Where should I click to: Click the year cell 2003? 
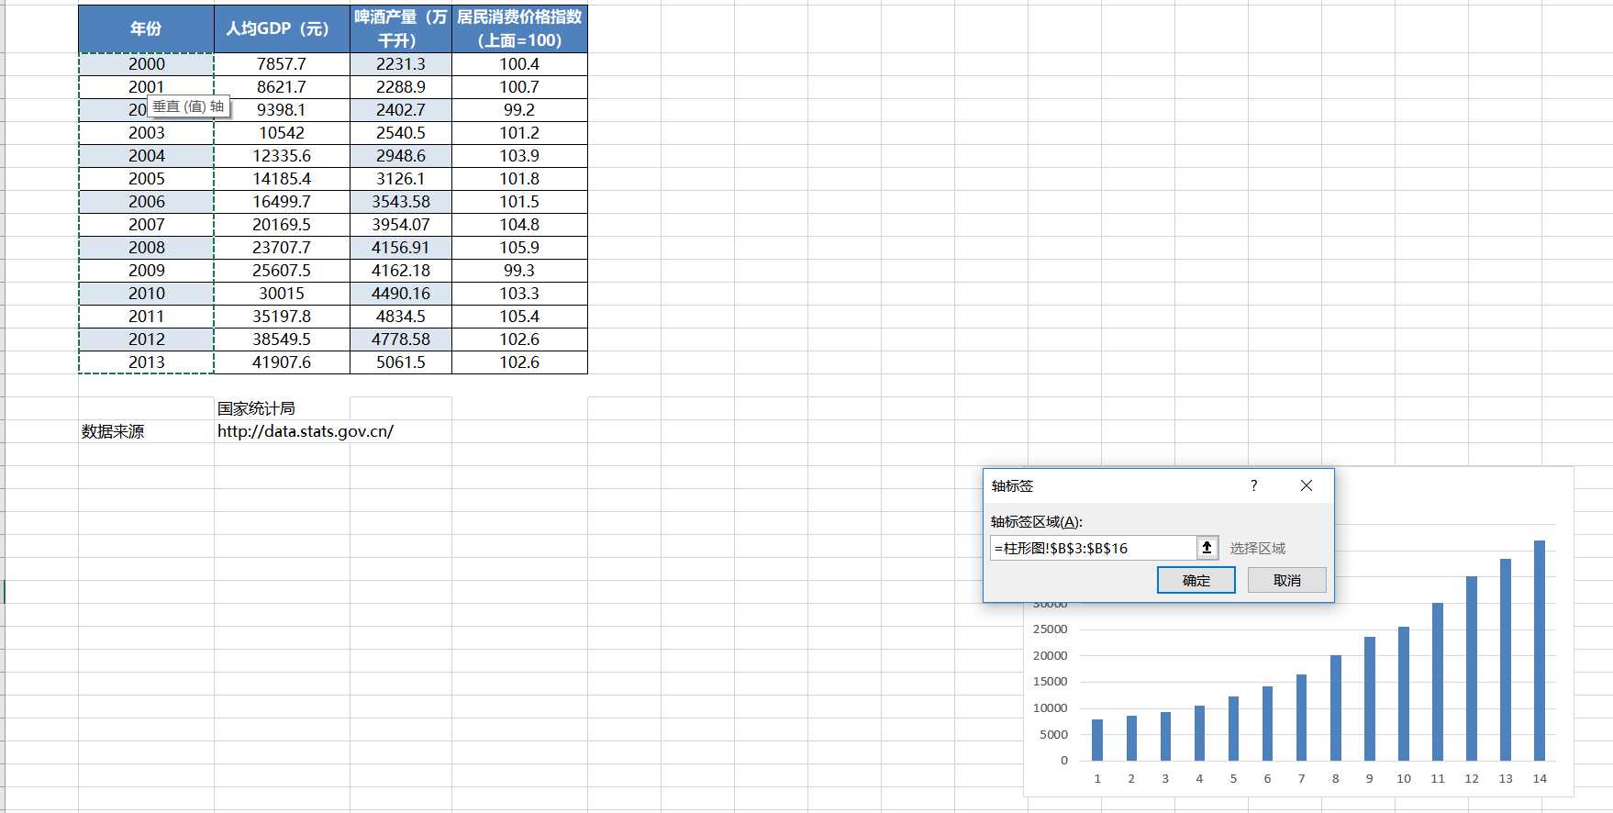click(147, 133)
